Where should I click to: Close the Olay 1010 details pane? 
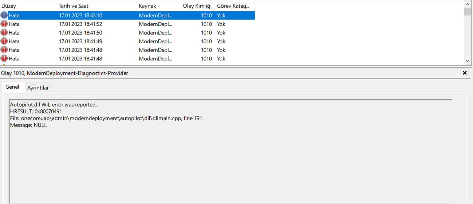coord(465,73)
